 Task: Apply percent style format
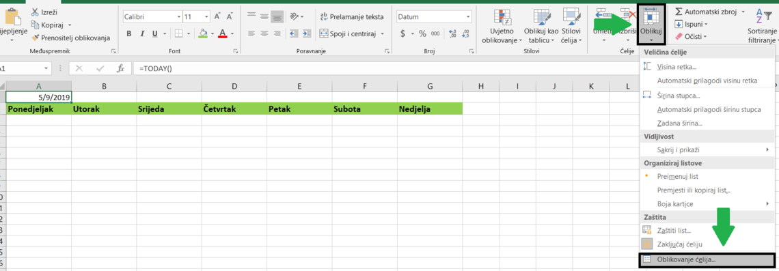point(422,33)
